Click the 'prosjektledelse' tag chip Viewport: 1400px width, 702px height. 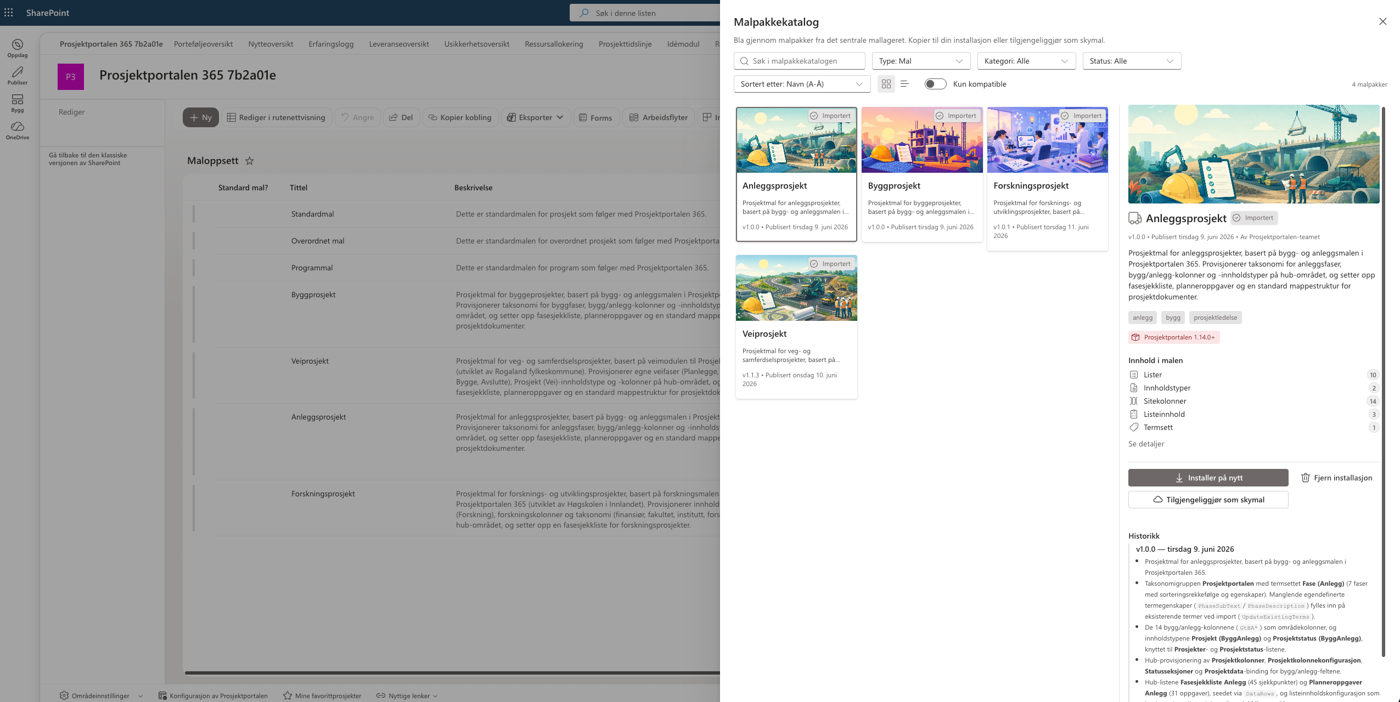(1215, 318)
